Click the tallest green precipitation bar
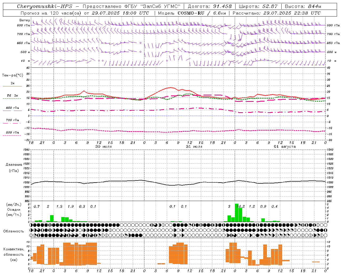The image size is (341, 273). [237, 213]
